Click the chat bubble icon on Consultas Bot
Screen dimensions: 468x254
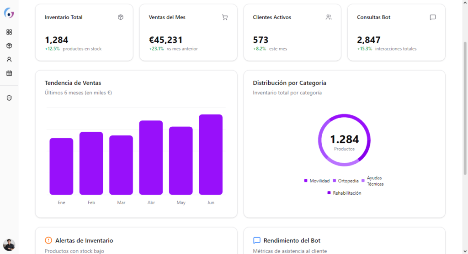pos(433,17)
